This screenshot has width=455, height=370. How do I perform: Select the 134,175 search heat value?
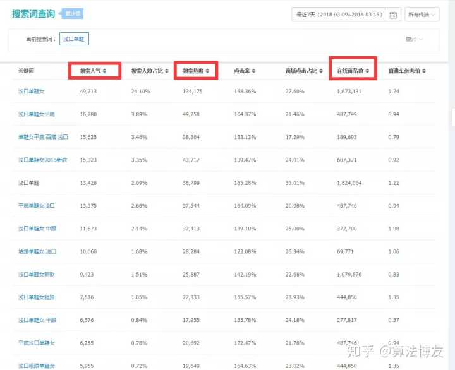pos(192,92)
